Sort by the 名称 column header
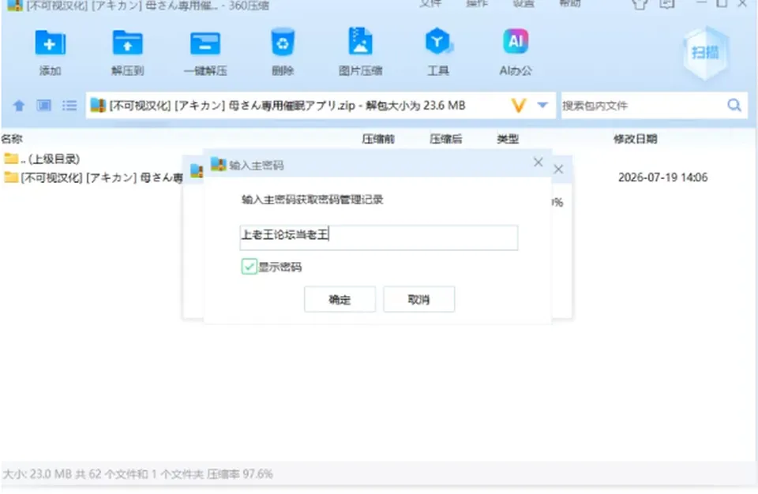Viewport: 758px width, 494px height. point(12,139)
